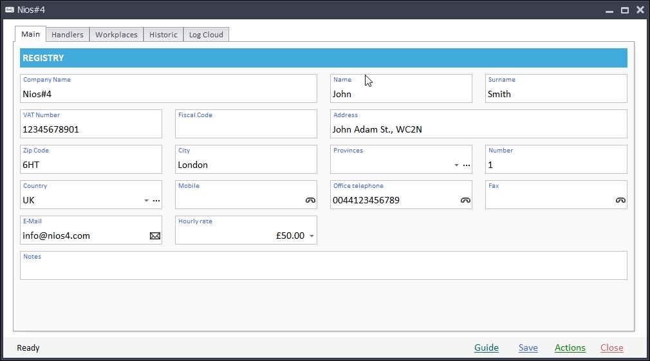Viewport: 650px width, 361px height.
Task: Maximize the Nios#4 window
Action: click(x=624, y=10)
